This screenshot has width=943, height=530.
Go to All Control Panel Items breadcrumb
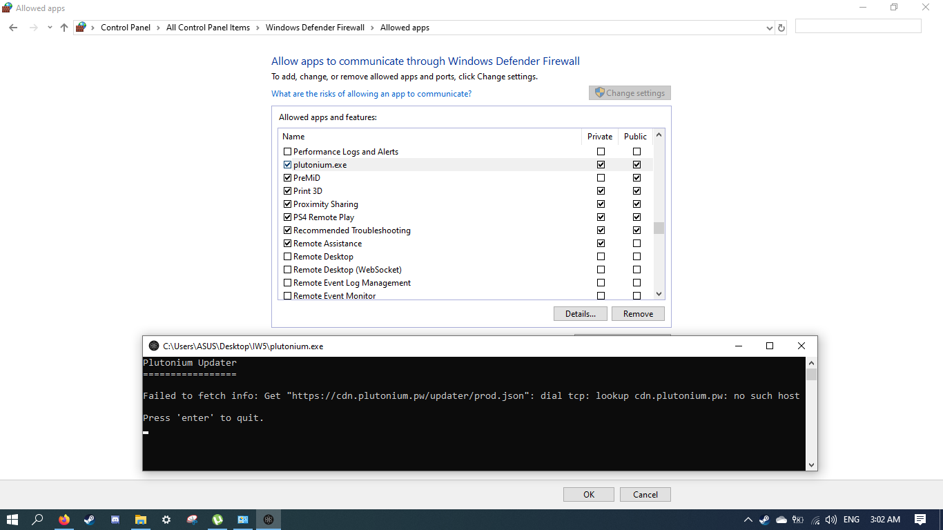click(208, 28)
